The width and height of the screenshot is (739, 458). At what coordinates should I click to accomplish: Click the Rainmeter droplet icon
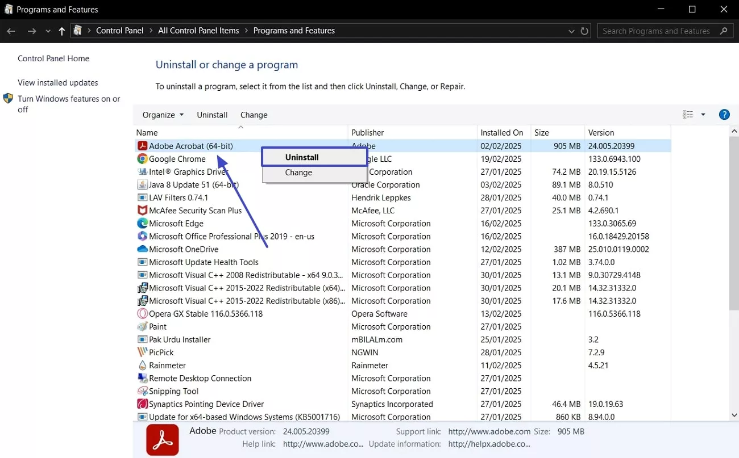point(142,365)
